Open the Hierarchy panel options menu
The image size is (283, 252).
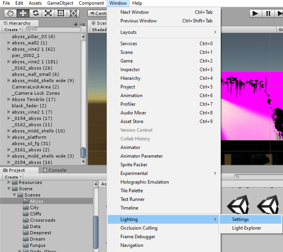point(83,24)
